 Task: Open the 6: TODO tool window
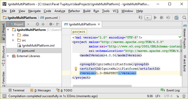(x=64, y=90)
